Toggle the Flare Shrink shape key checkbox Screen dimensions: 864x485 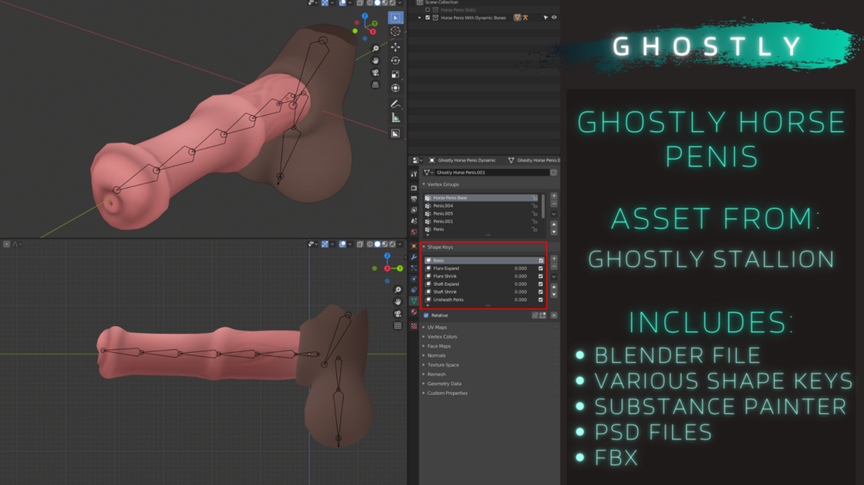coord(541,276)
